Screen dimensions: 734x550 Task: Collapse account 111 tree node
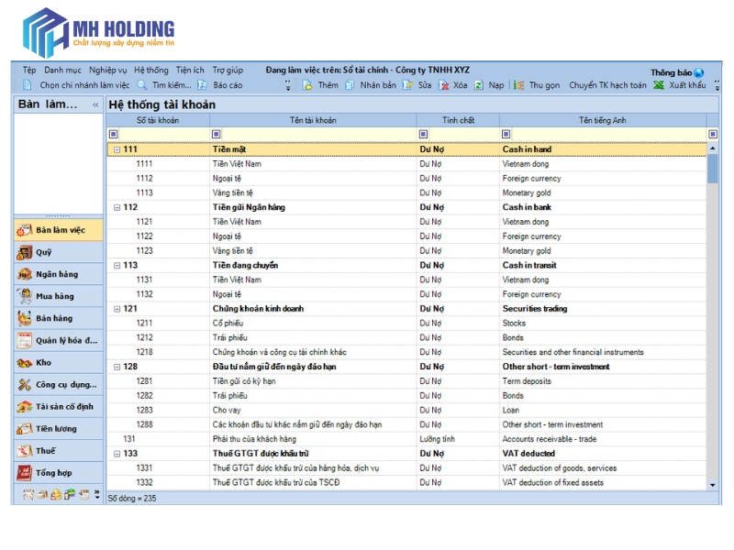(117, 149)
